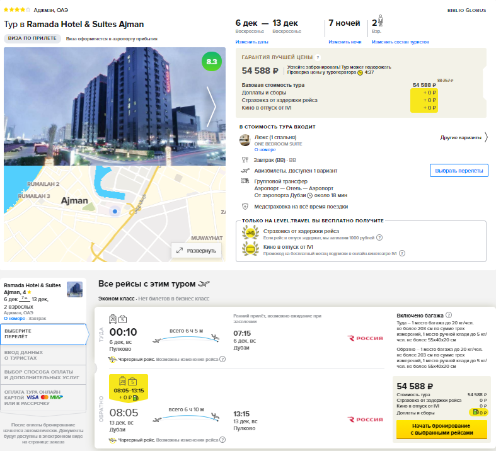The width and height of the screenshot is (496, 451).
Task: Click the expand arrows icon on map
Action: coord(180,251)
